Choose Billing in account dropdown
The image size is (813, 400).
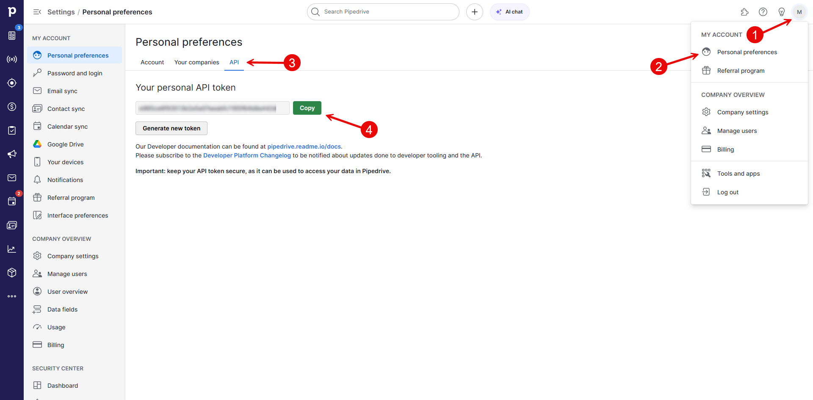pyautogui.click(x=749, y=149)
